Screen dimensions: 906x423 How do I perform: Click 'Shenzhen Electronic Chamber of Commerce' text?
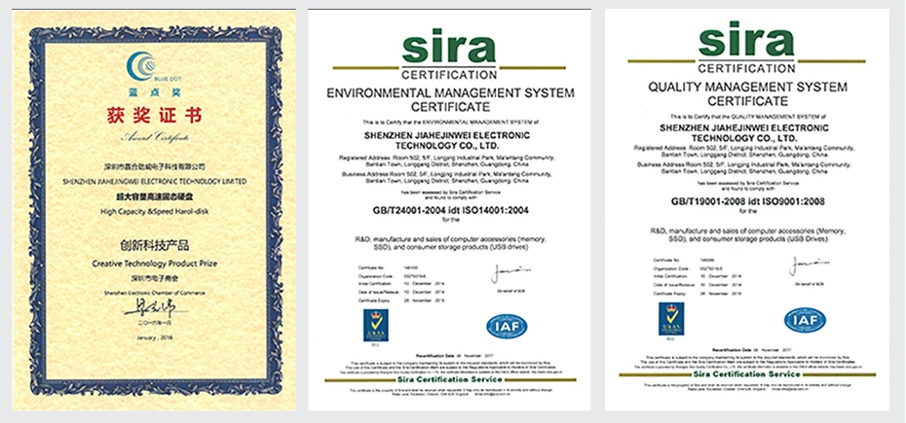tap(154, 293)
